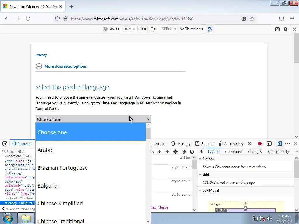Choose Chinese Simplified language
Image resolution: width=299 pixels, height=224 pixels.
point(91,203)
